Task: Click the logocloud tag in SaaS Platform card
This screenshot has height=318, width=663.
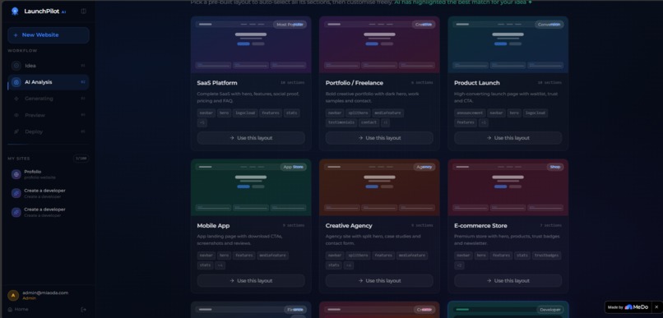Action: click(x=245, y=113)
